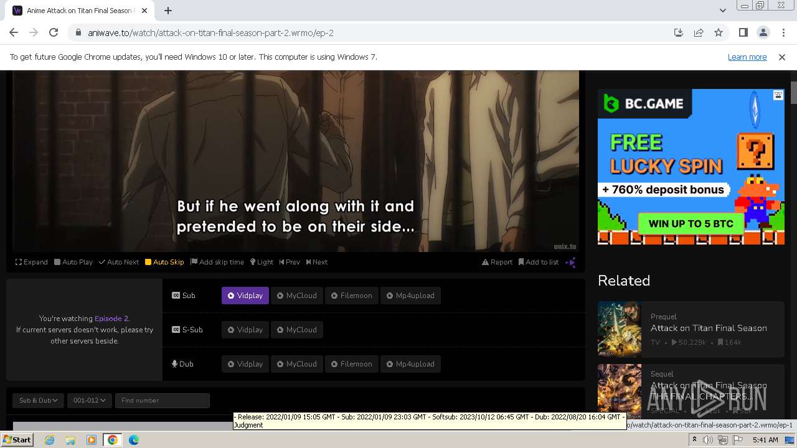Image resolution: width=797 pixels, height=448 pixels.
Task: Choose Dub Filemoon server
Action: point(351,364)
